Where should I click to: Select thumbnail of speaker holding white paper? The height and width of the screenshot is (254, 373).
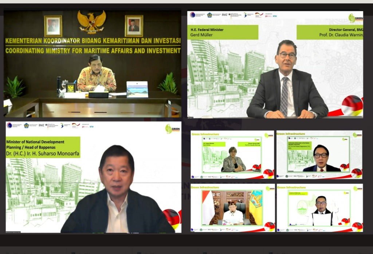pyautogui.click(x=319, y=208)
